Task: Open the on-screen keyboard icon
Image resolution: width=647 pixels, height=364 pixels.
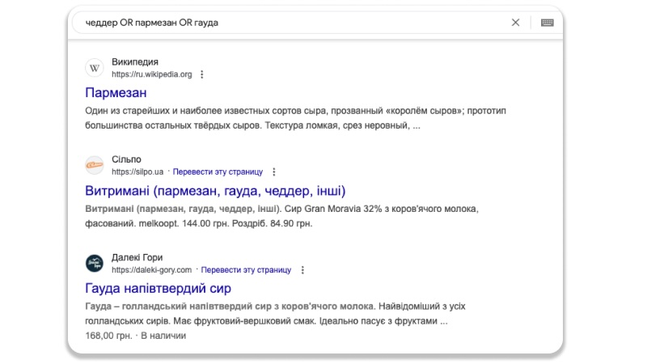Action: click(548, 23)
